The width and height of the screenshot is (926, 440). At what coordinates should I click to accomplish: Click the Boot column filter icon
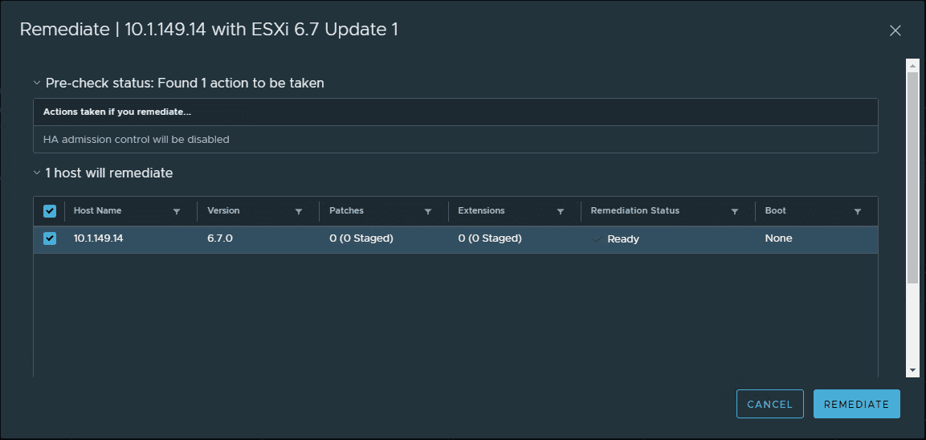coord(858,212)
